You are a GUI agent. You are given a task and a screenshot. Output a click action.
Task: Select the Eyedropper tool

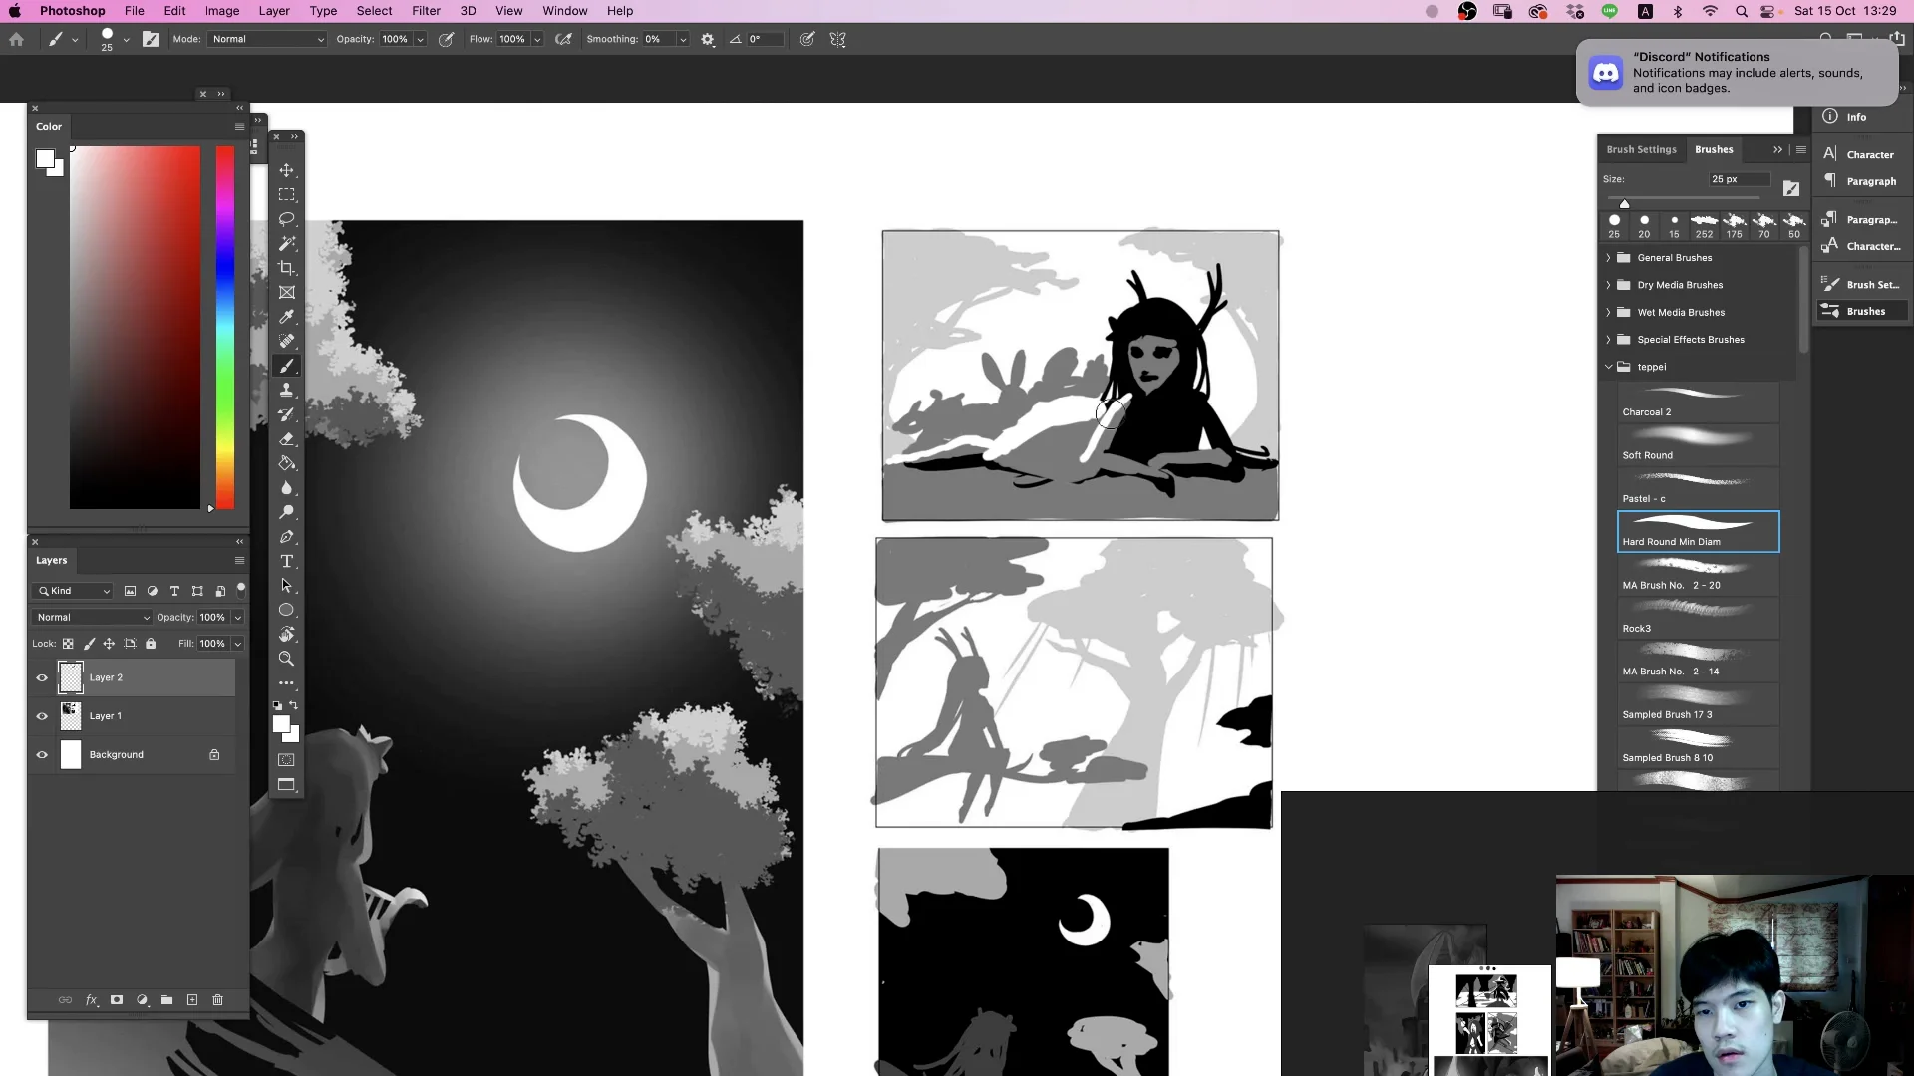coord(286,317)
